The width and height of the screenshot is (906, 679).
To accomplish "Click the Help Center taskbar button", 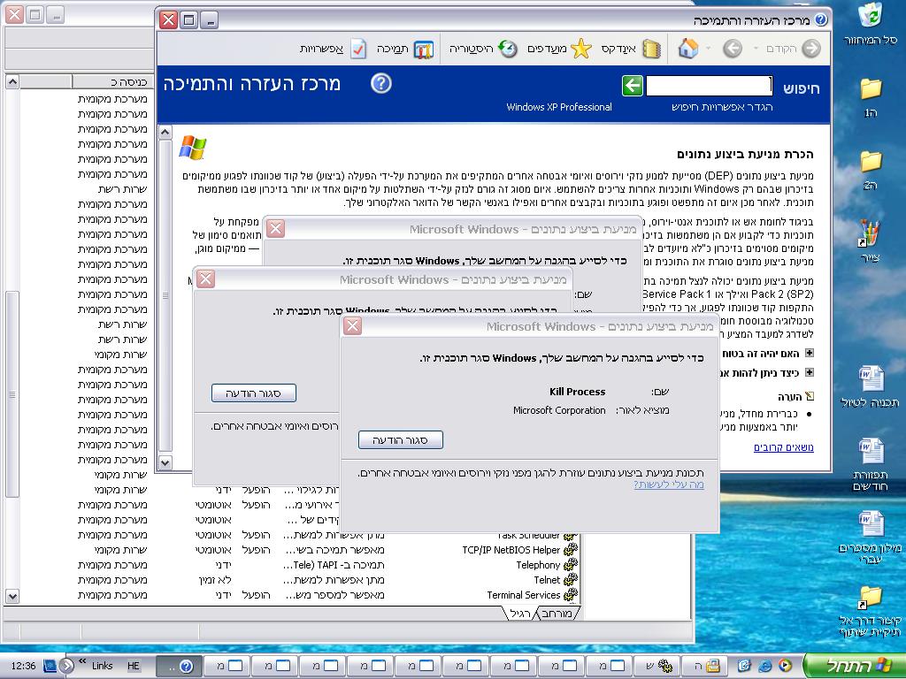I will coord(180,667).
